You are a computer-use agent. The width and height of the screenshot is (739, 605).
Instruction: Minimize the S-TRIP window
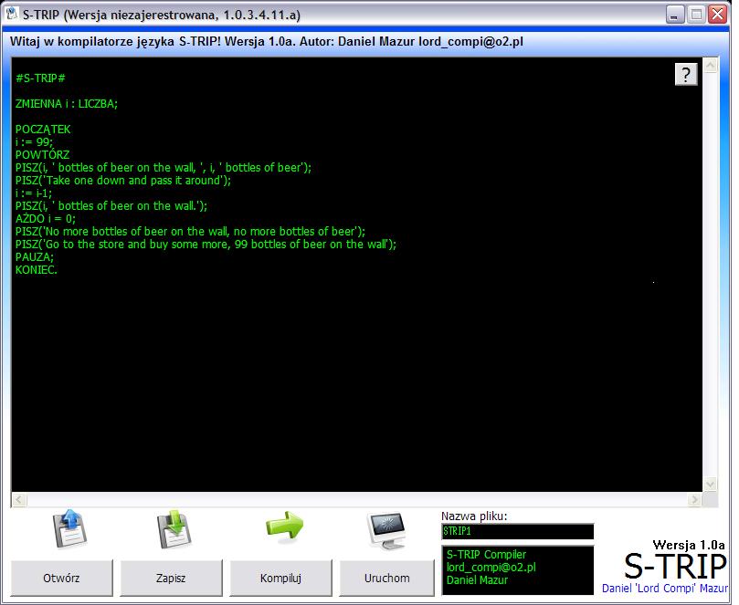pos(674,15)
